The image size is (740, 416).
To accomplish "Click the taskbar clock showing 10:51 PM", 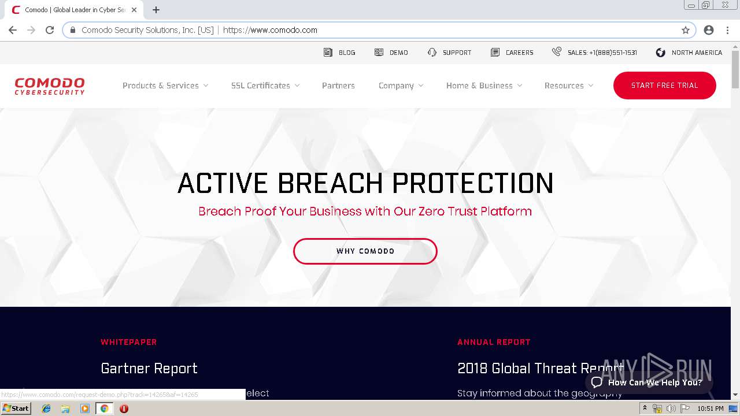I will point(711,408).
